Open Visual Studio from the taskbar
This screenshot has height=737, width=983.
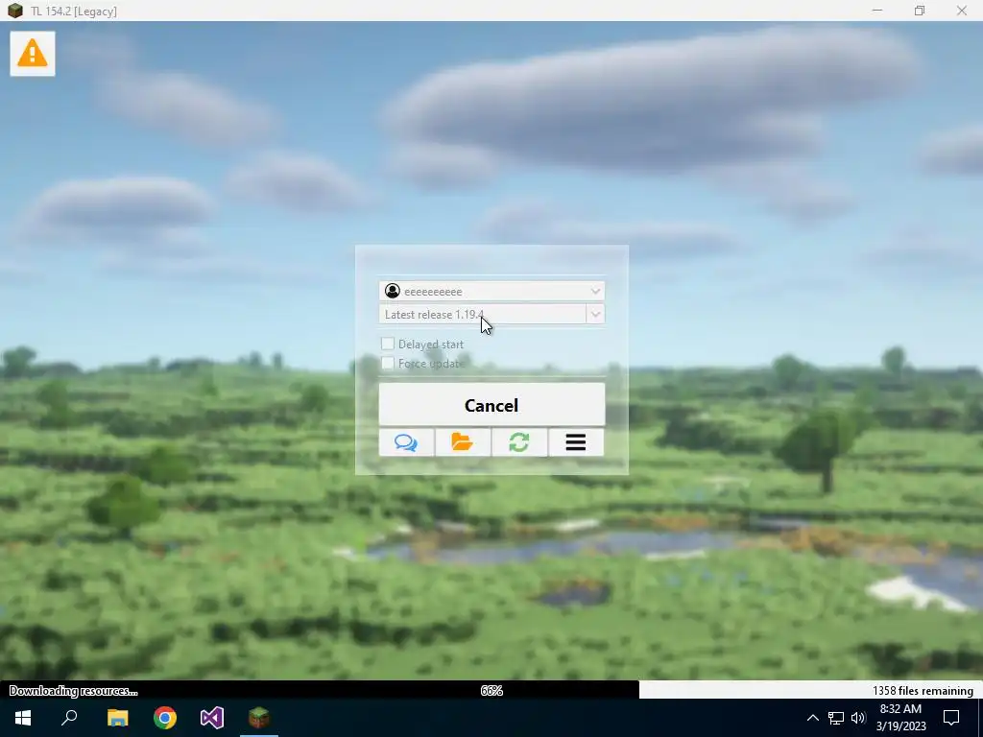pyautogui.click(x=212, y=718)
